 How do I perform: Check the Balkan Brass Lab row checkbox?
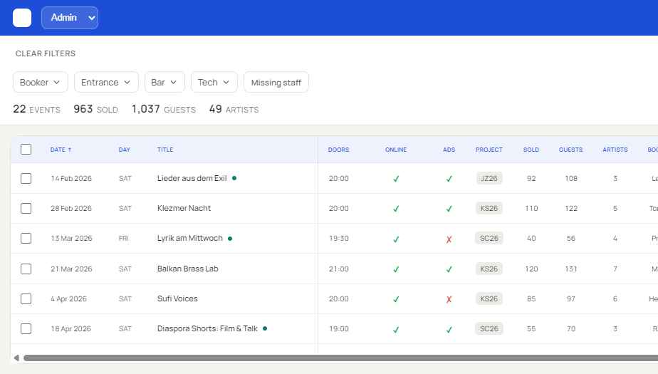[x=26, y=269]
